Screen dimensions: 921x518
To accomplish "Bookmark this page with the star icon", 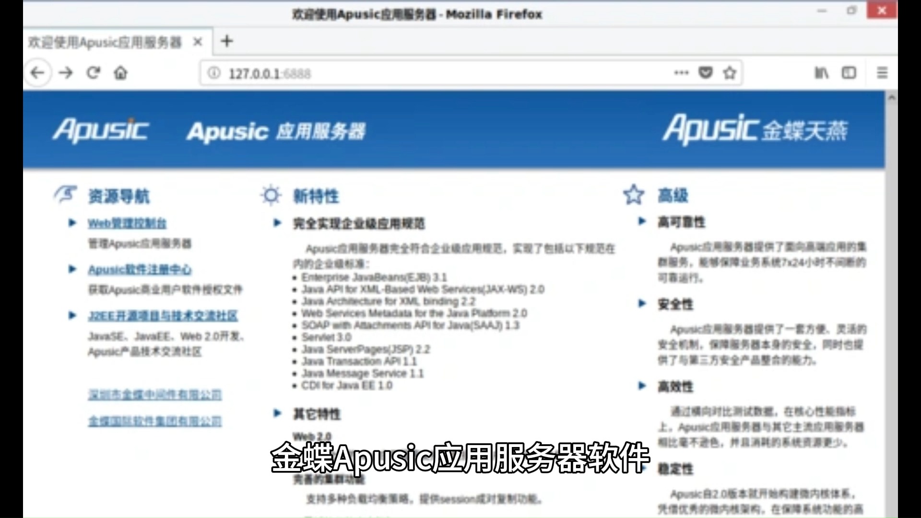I will pos(730,73).
